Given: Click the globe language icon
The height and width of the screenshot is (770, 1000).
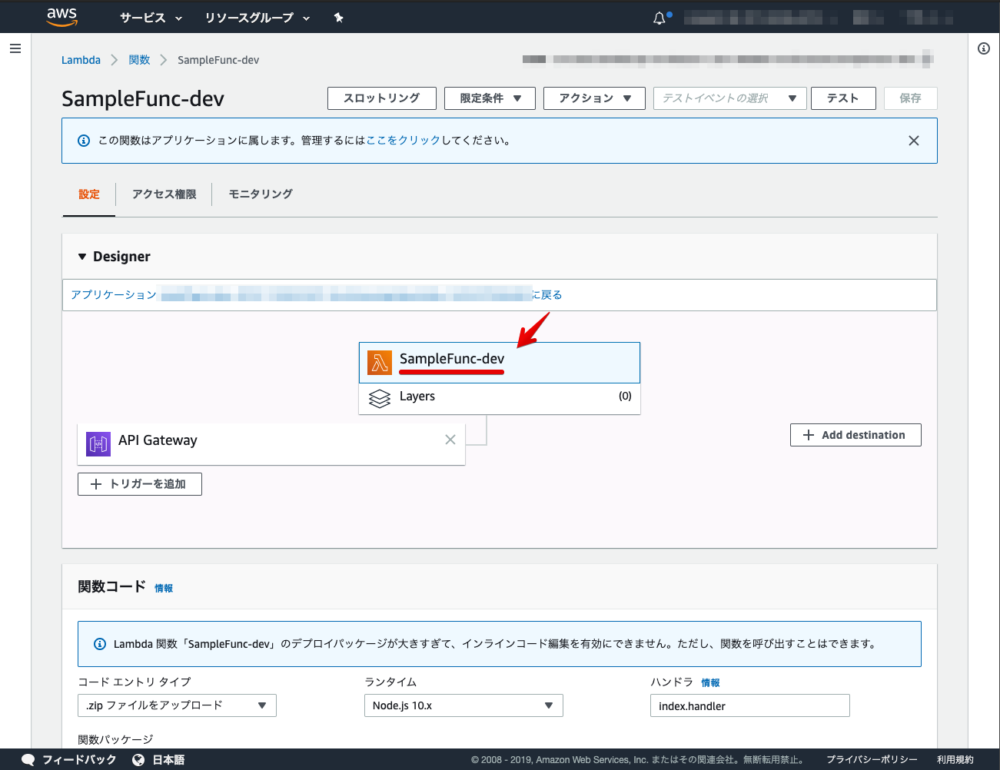Looking at the screenshot, I should point(138,759).
